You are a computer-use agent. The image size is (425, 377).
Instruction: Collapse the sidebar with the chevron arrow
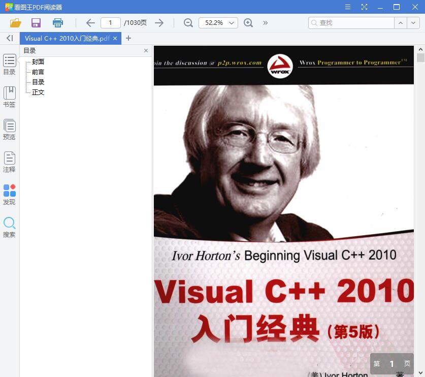pos(9,38)
